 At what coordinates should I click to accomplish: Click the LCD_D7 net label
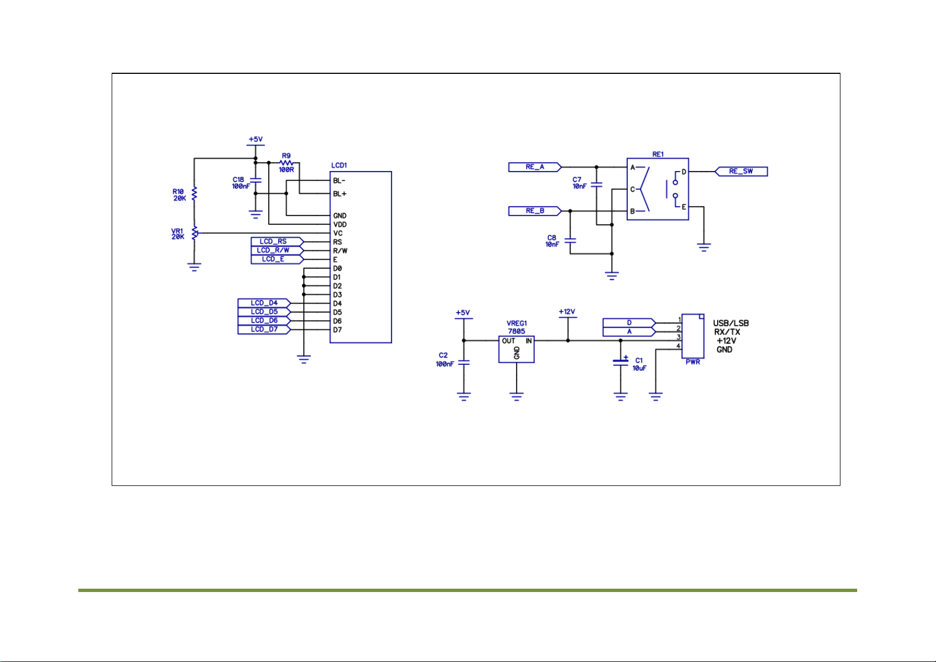[x=264, y=330]
